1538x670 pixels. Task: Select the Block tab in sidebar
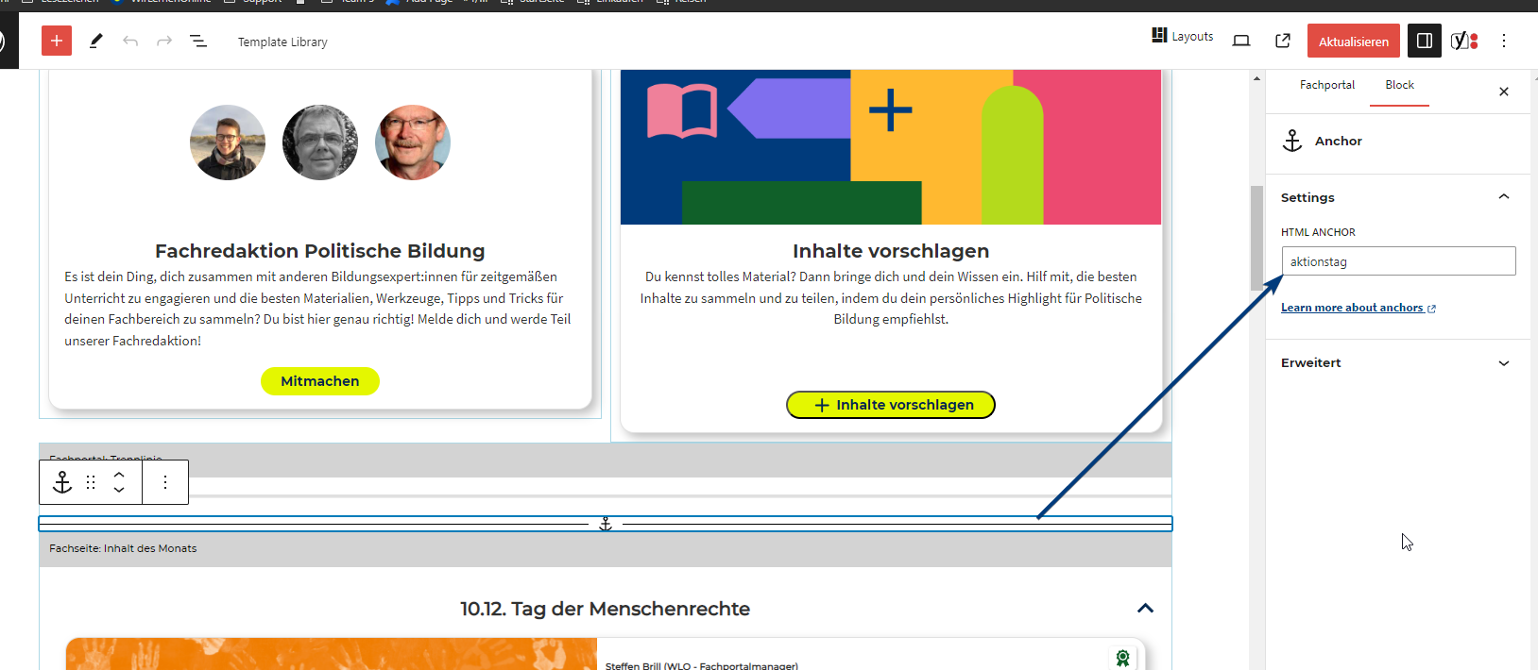click(1399, 85)
